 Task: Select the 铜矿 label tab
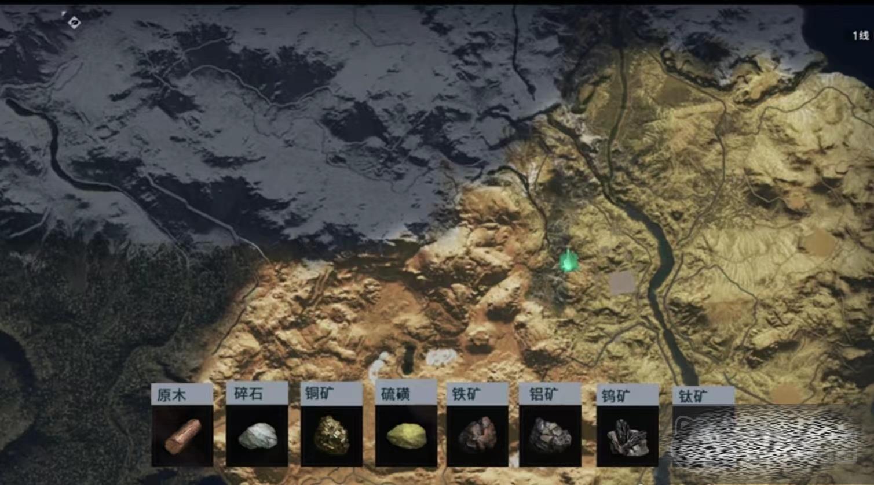pos(331,394)
